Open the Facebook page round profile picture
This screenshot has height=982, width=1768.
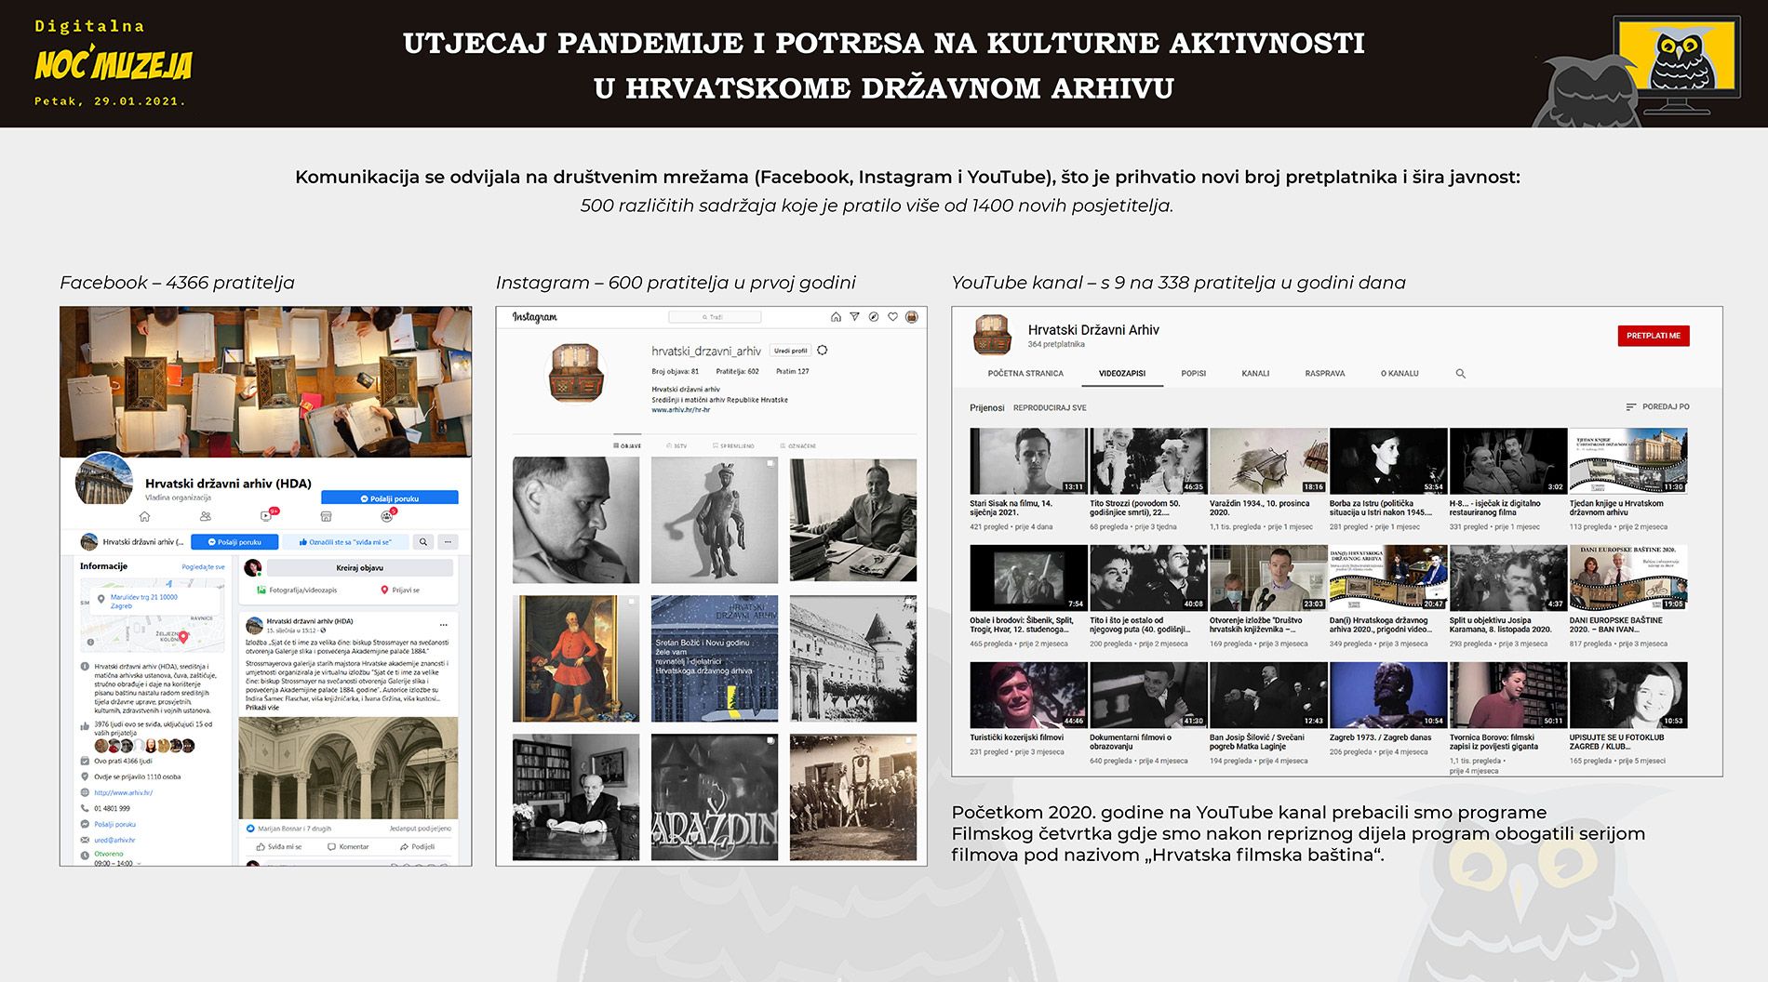[103, 480]
